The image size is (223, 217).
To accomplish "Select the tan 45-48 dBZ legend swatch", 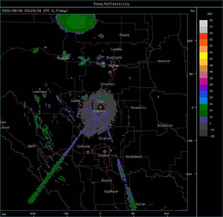I will coord(203,69).
